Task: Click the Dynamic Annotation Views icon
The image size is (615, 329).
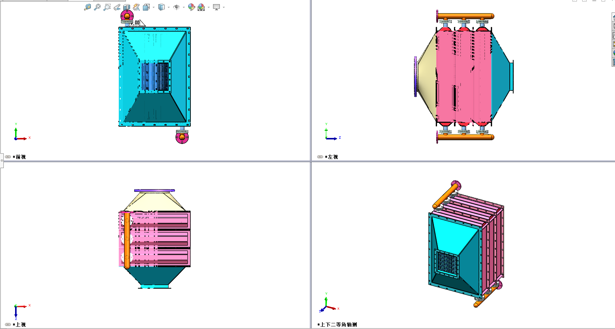Action: click(136, 7)
